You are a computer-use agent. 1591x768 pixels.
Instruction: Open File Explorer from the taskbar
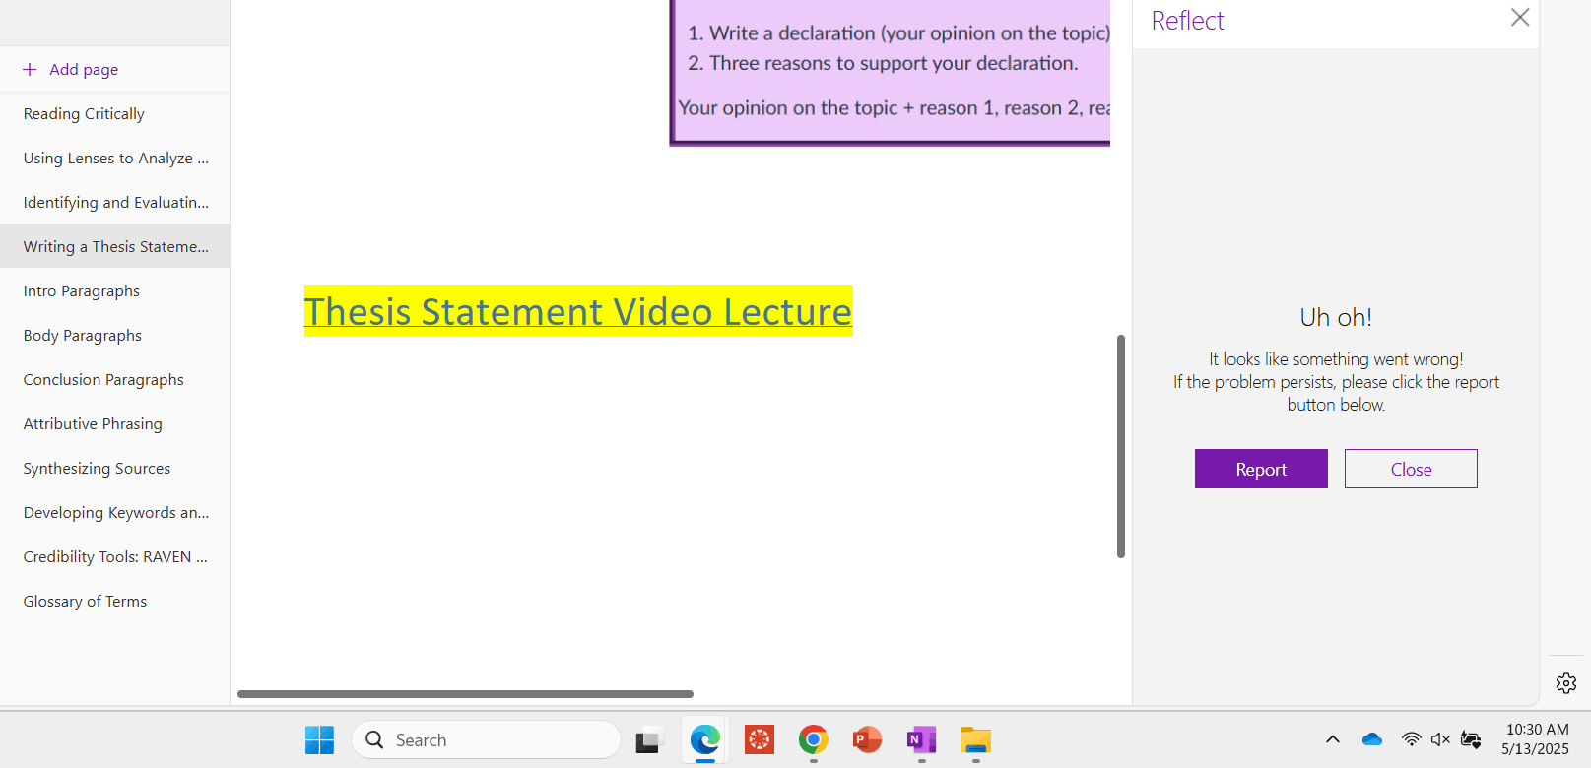coord(975,739)
